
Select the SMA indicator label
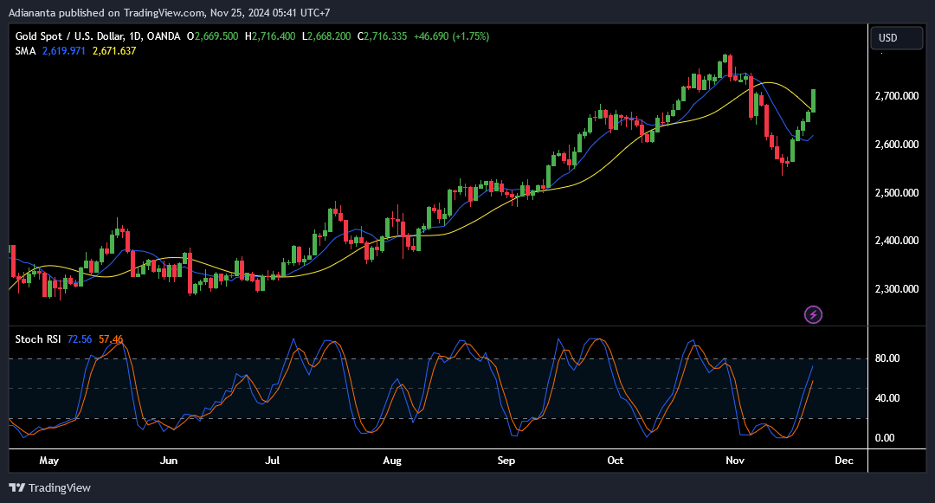26,51
